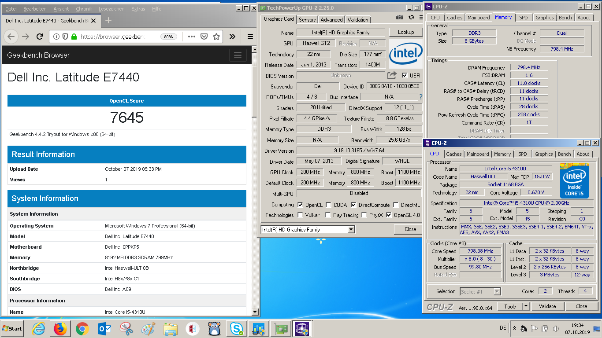Refresh GPU-Z sensor data
This screenshot has height=338, width=602.
point(411,18)
